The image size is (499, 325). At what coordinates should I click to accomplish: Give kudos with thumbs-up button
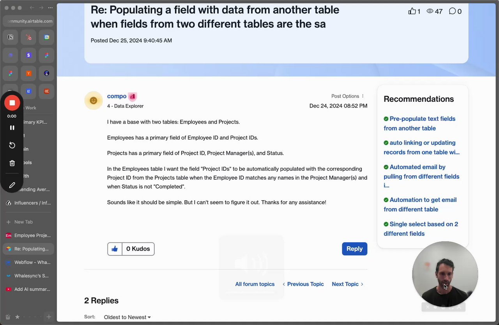(x=115, y=249)
